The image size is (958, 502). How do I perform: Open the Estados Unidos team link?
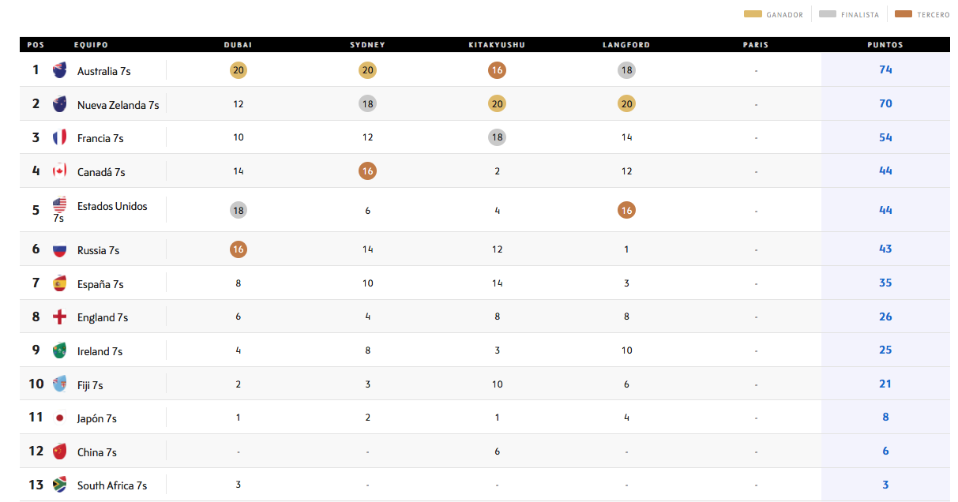pos(112,206)
